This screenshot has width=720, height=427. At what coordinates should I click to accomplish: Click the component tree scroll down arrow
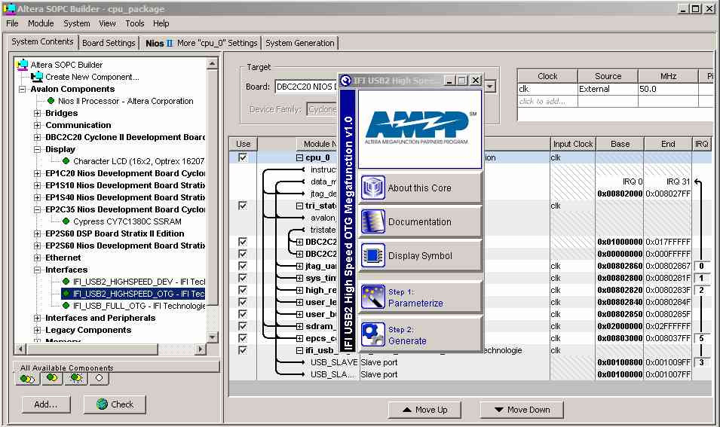pos(212,337)
